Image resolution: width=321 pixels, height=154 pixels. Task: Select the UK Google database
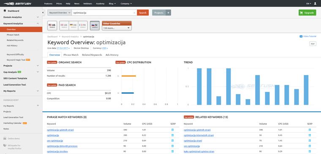64,26
